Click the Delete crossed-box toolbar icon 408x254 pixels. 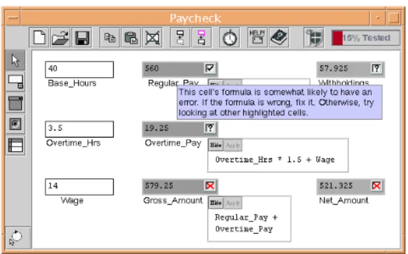click(x=152, y=38)
